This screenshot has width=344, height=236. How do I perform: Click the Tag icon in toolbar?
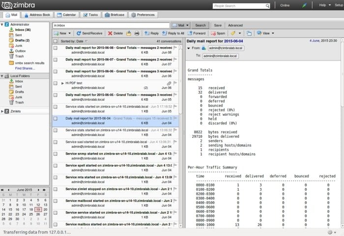click(233, 33)
